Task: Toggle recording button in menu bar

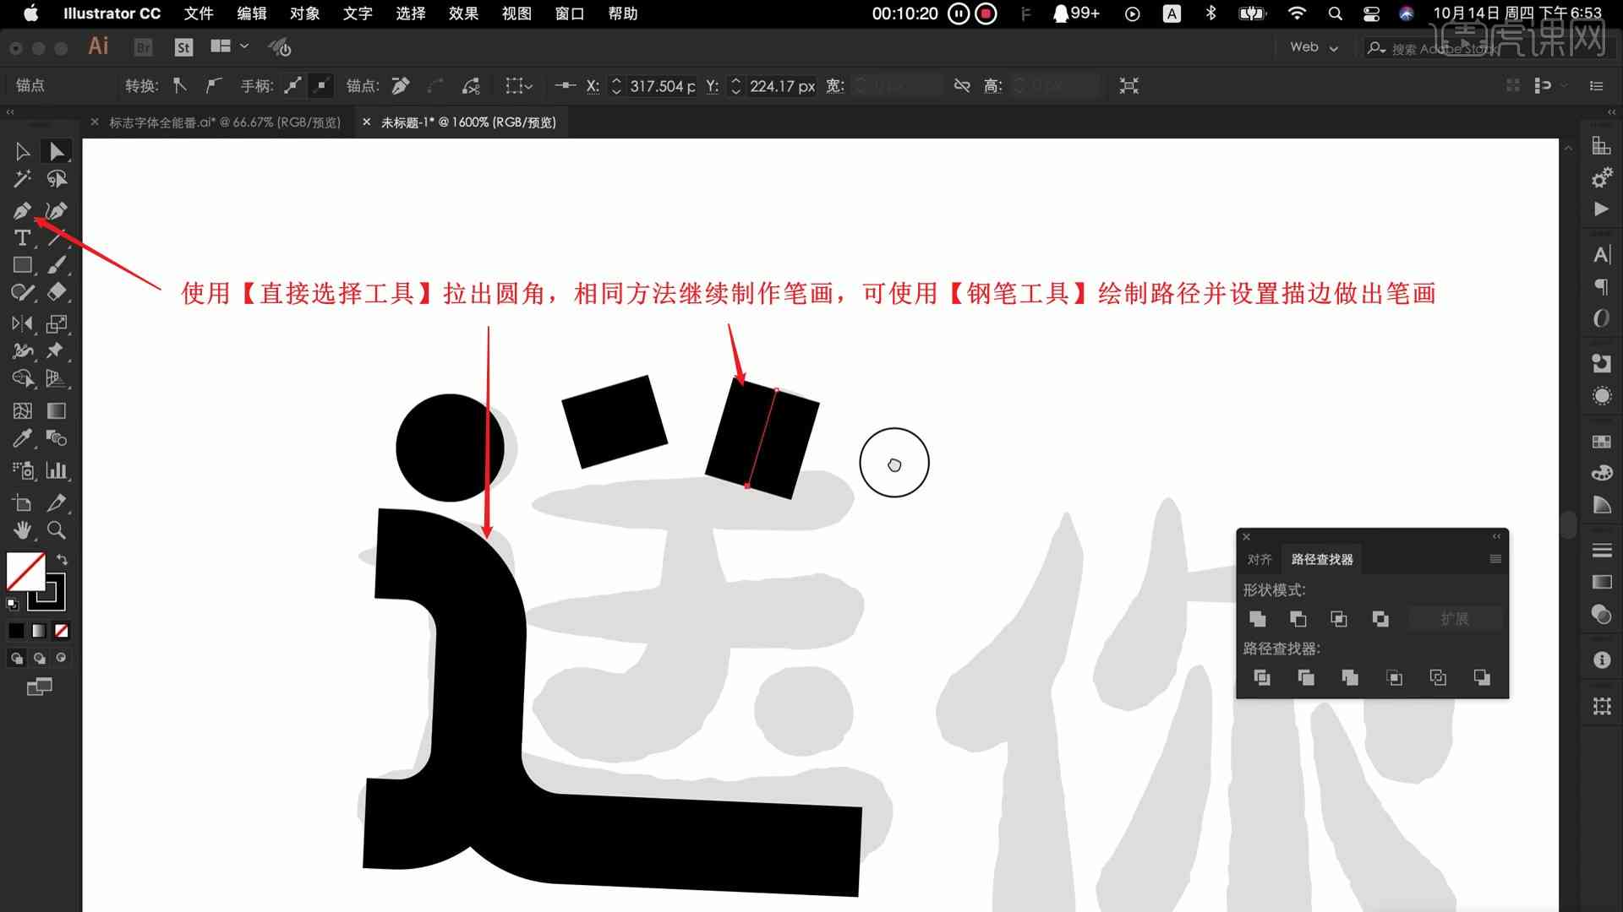Action: [986, 14]
